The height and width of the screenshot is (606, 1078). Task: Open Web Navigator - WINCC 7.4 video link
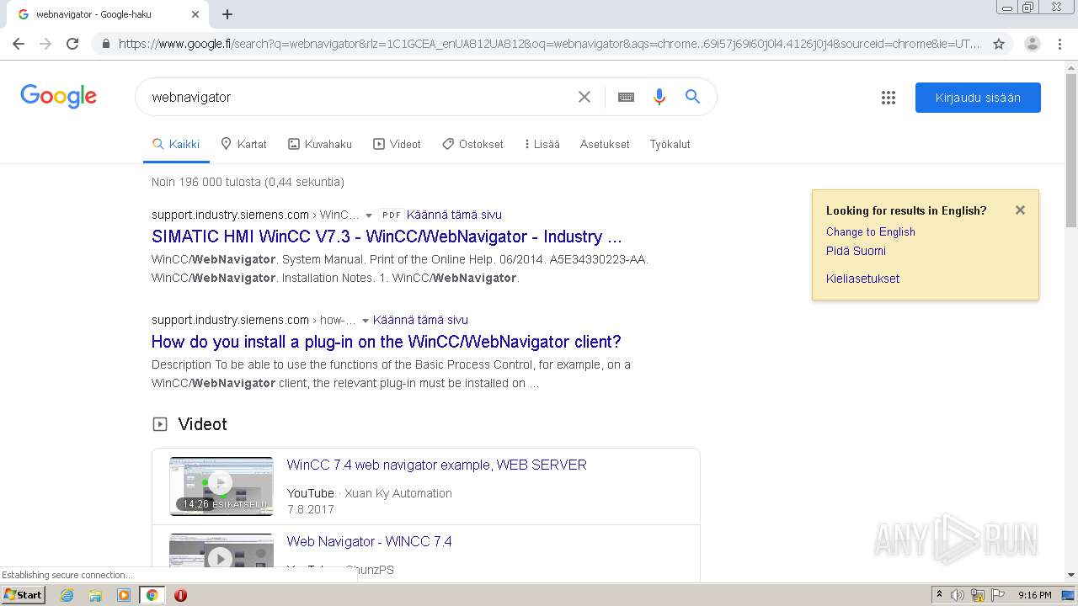click(369, 541)
